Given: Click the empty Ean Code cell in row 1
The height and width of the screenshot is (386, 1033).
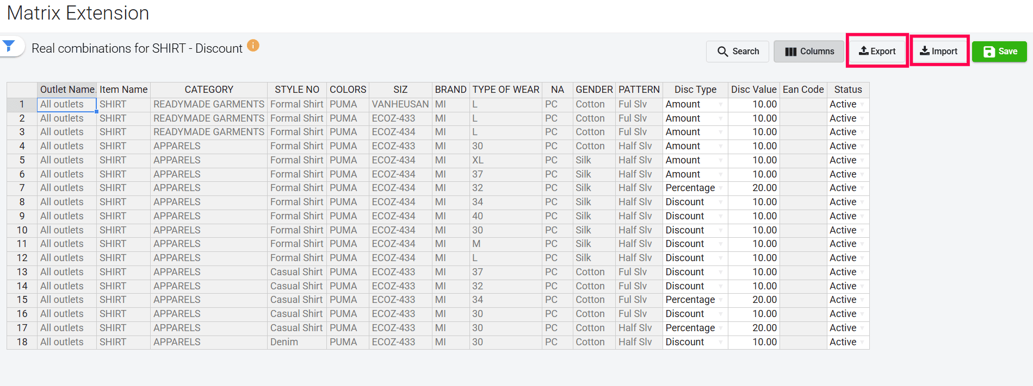Looking at the screenshot, I should pyautogui.click(x=803, y=104).
